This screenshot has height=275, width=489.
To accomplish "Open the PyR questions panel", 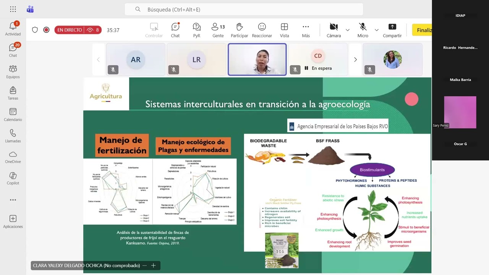I will pyautogui.click(x=197, y=30).
